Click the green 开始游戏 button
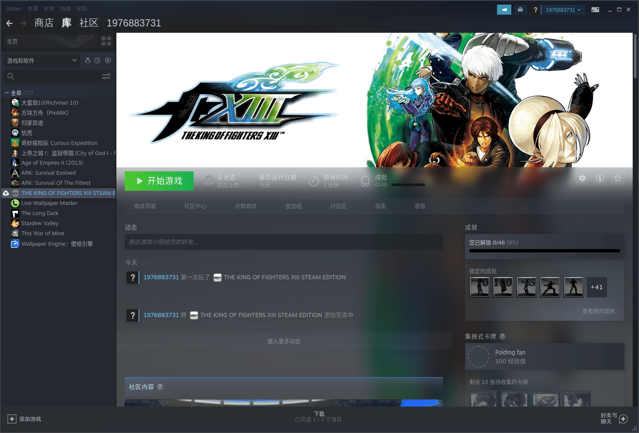The width and height of the screenshot is (639, 433). coord(159,181)
